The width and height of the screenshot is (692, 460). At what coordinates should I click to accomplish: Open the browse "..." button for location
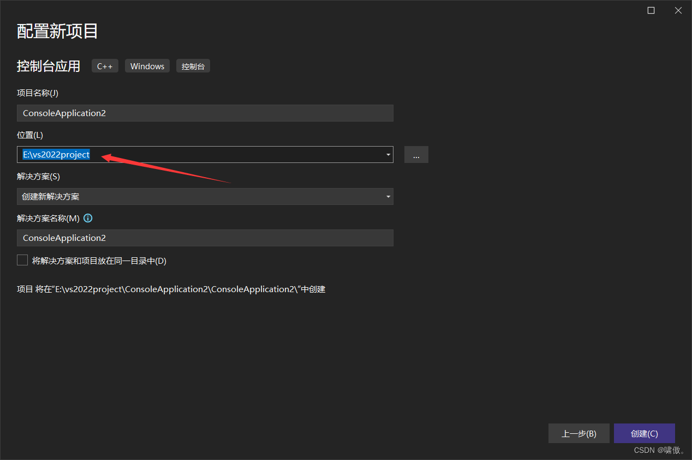416,155
